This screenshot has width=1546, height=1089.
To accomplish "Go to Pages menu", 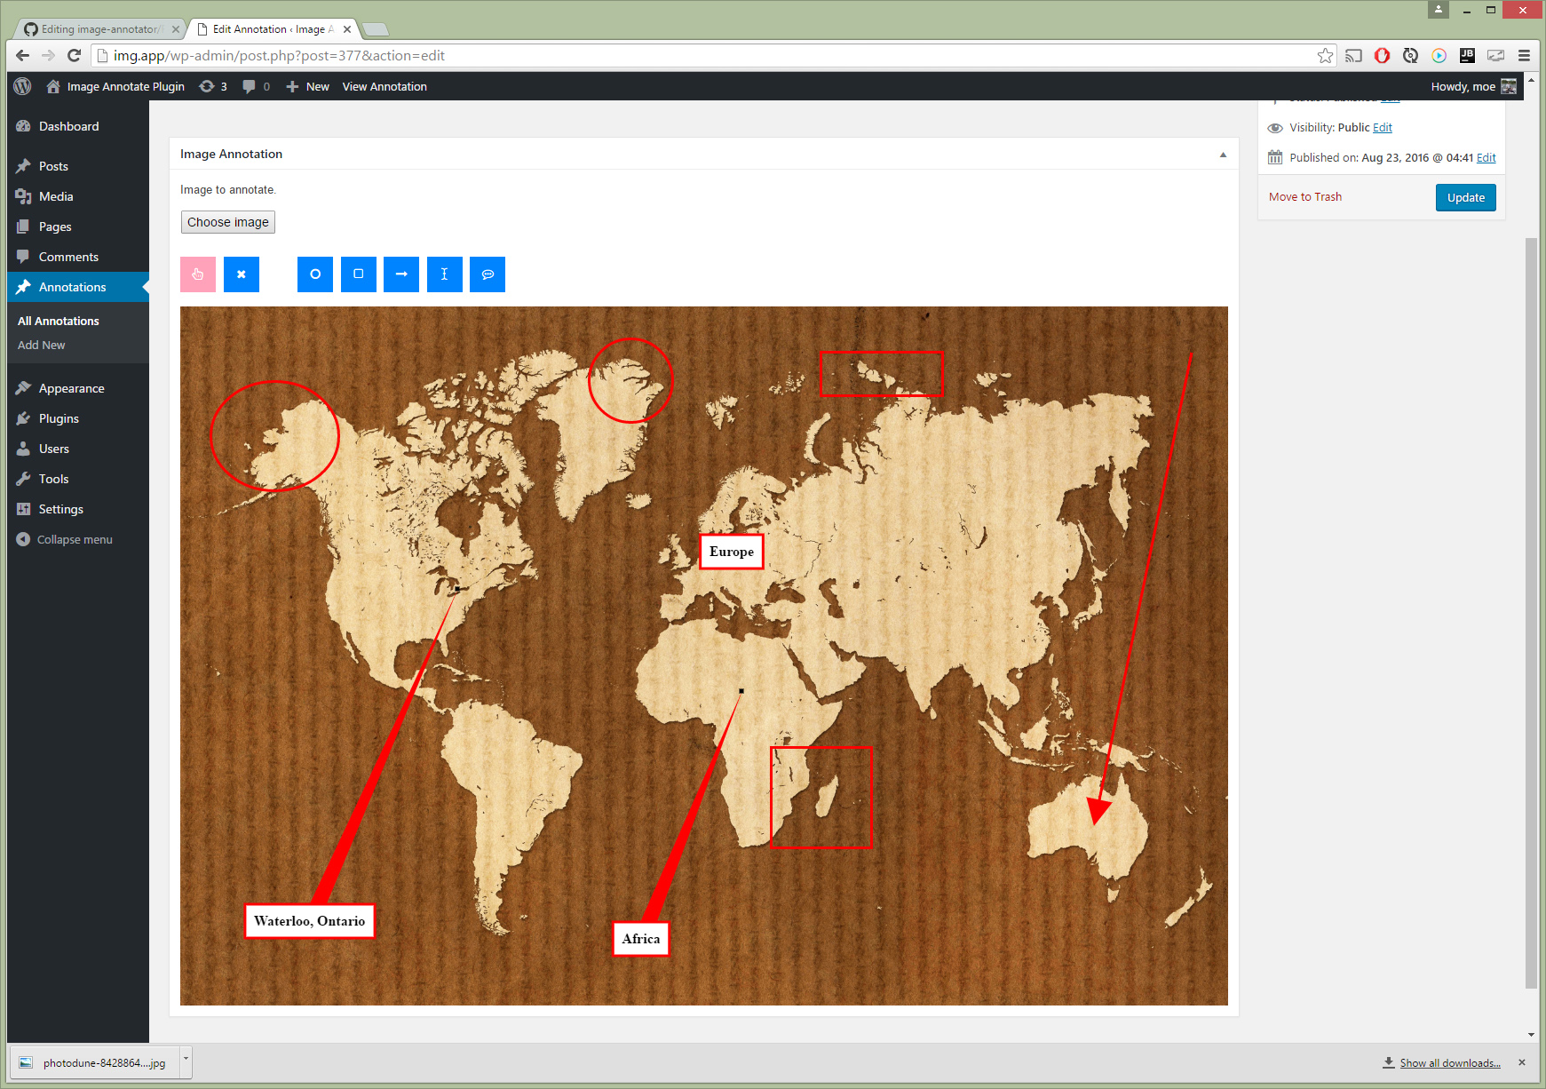I will click(x=55, y=227).
